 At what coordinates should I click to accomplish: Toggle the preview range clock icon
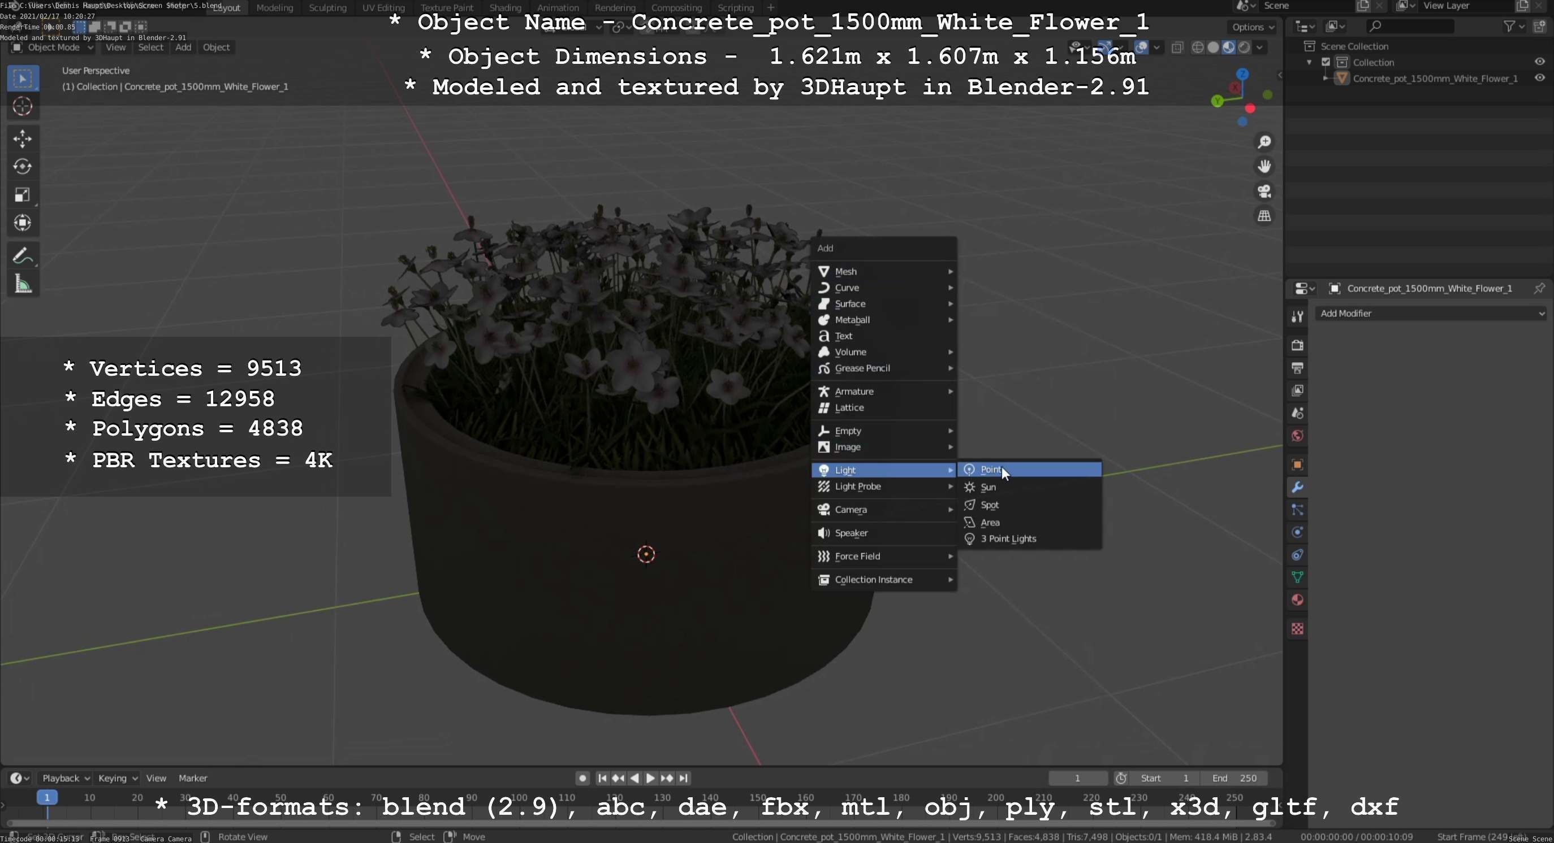pos(1121,779)
